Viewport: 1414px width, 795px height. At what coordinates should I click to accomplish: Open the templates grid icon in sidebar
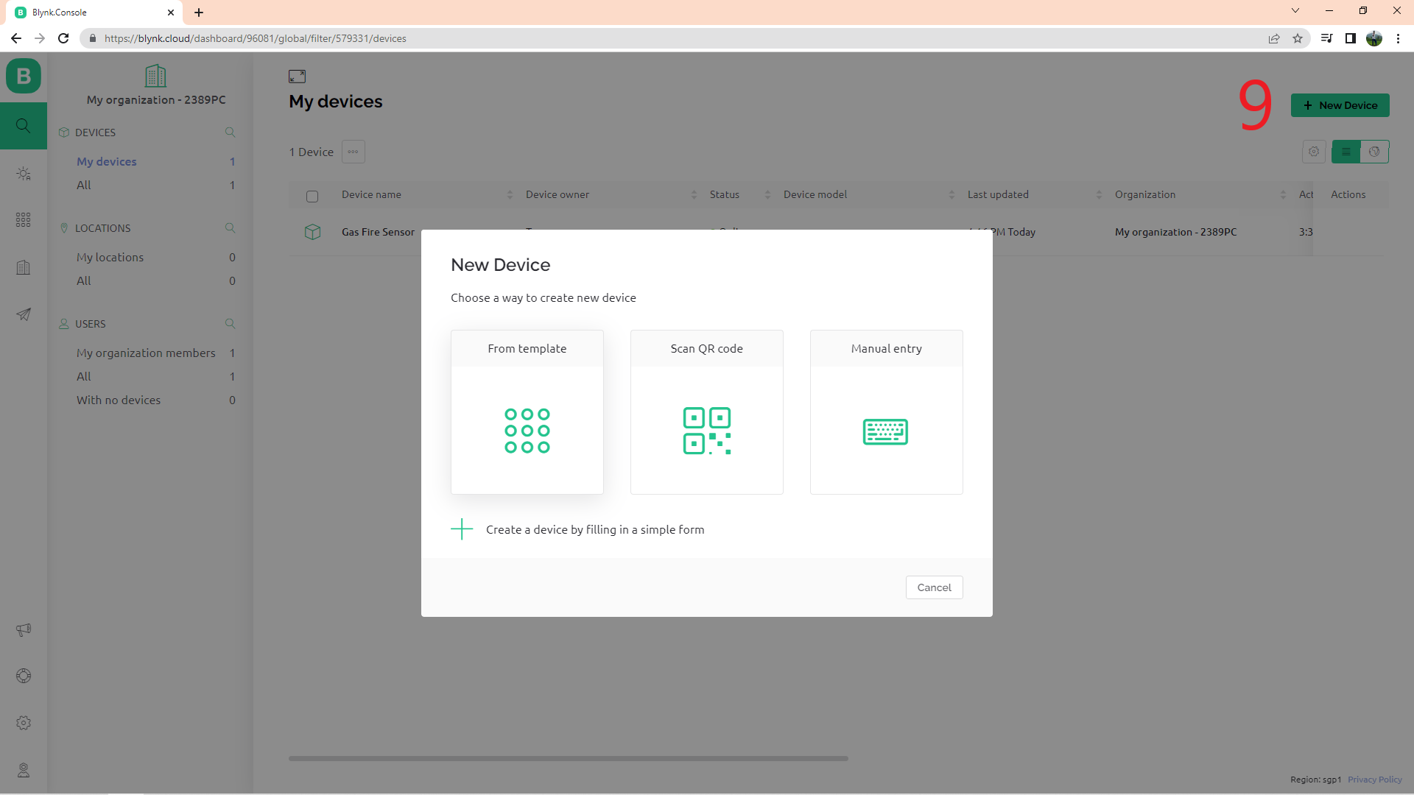24,220
